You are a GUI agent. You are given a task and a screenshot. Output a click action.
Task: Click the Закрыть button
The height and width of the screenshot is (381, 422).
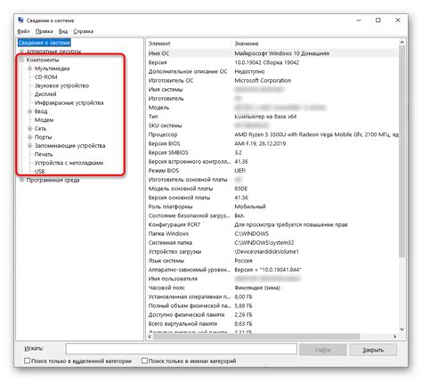[x=373, y=350]
